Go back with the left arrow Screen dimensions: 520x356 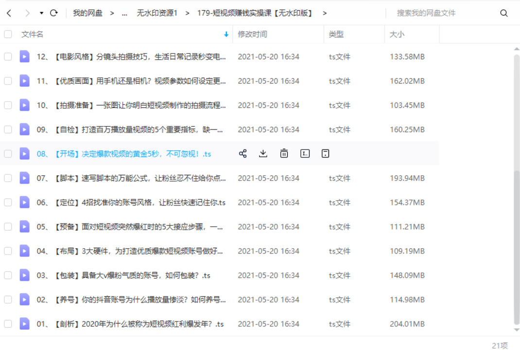coord(9,13)
